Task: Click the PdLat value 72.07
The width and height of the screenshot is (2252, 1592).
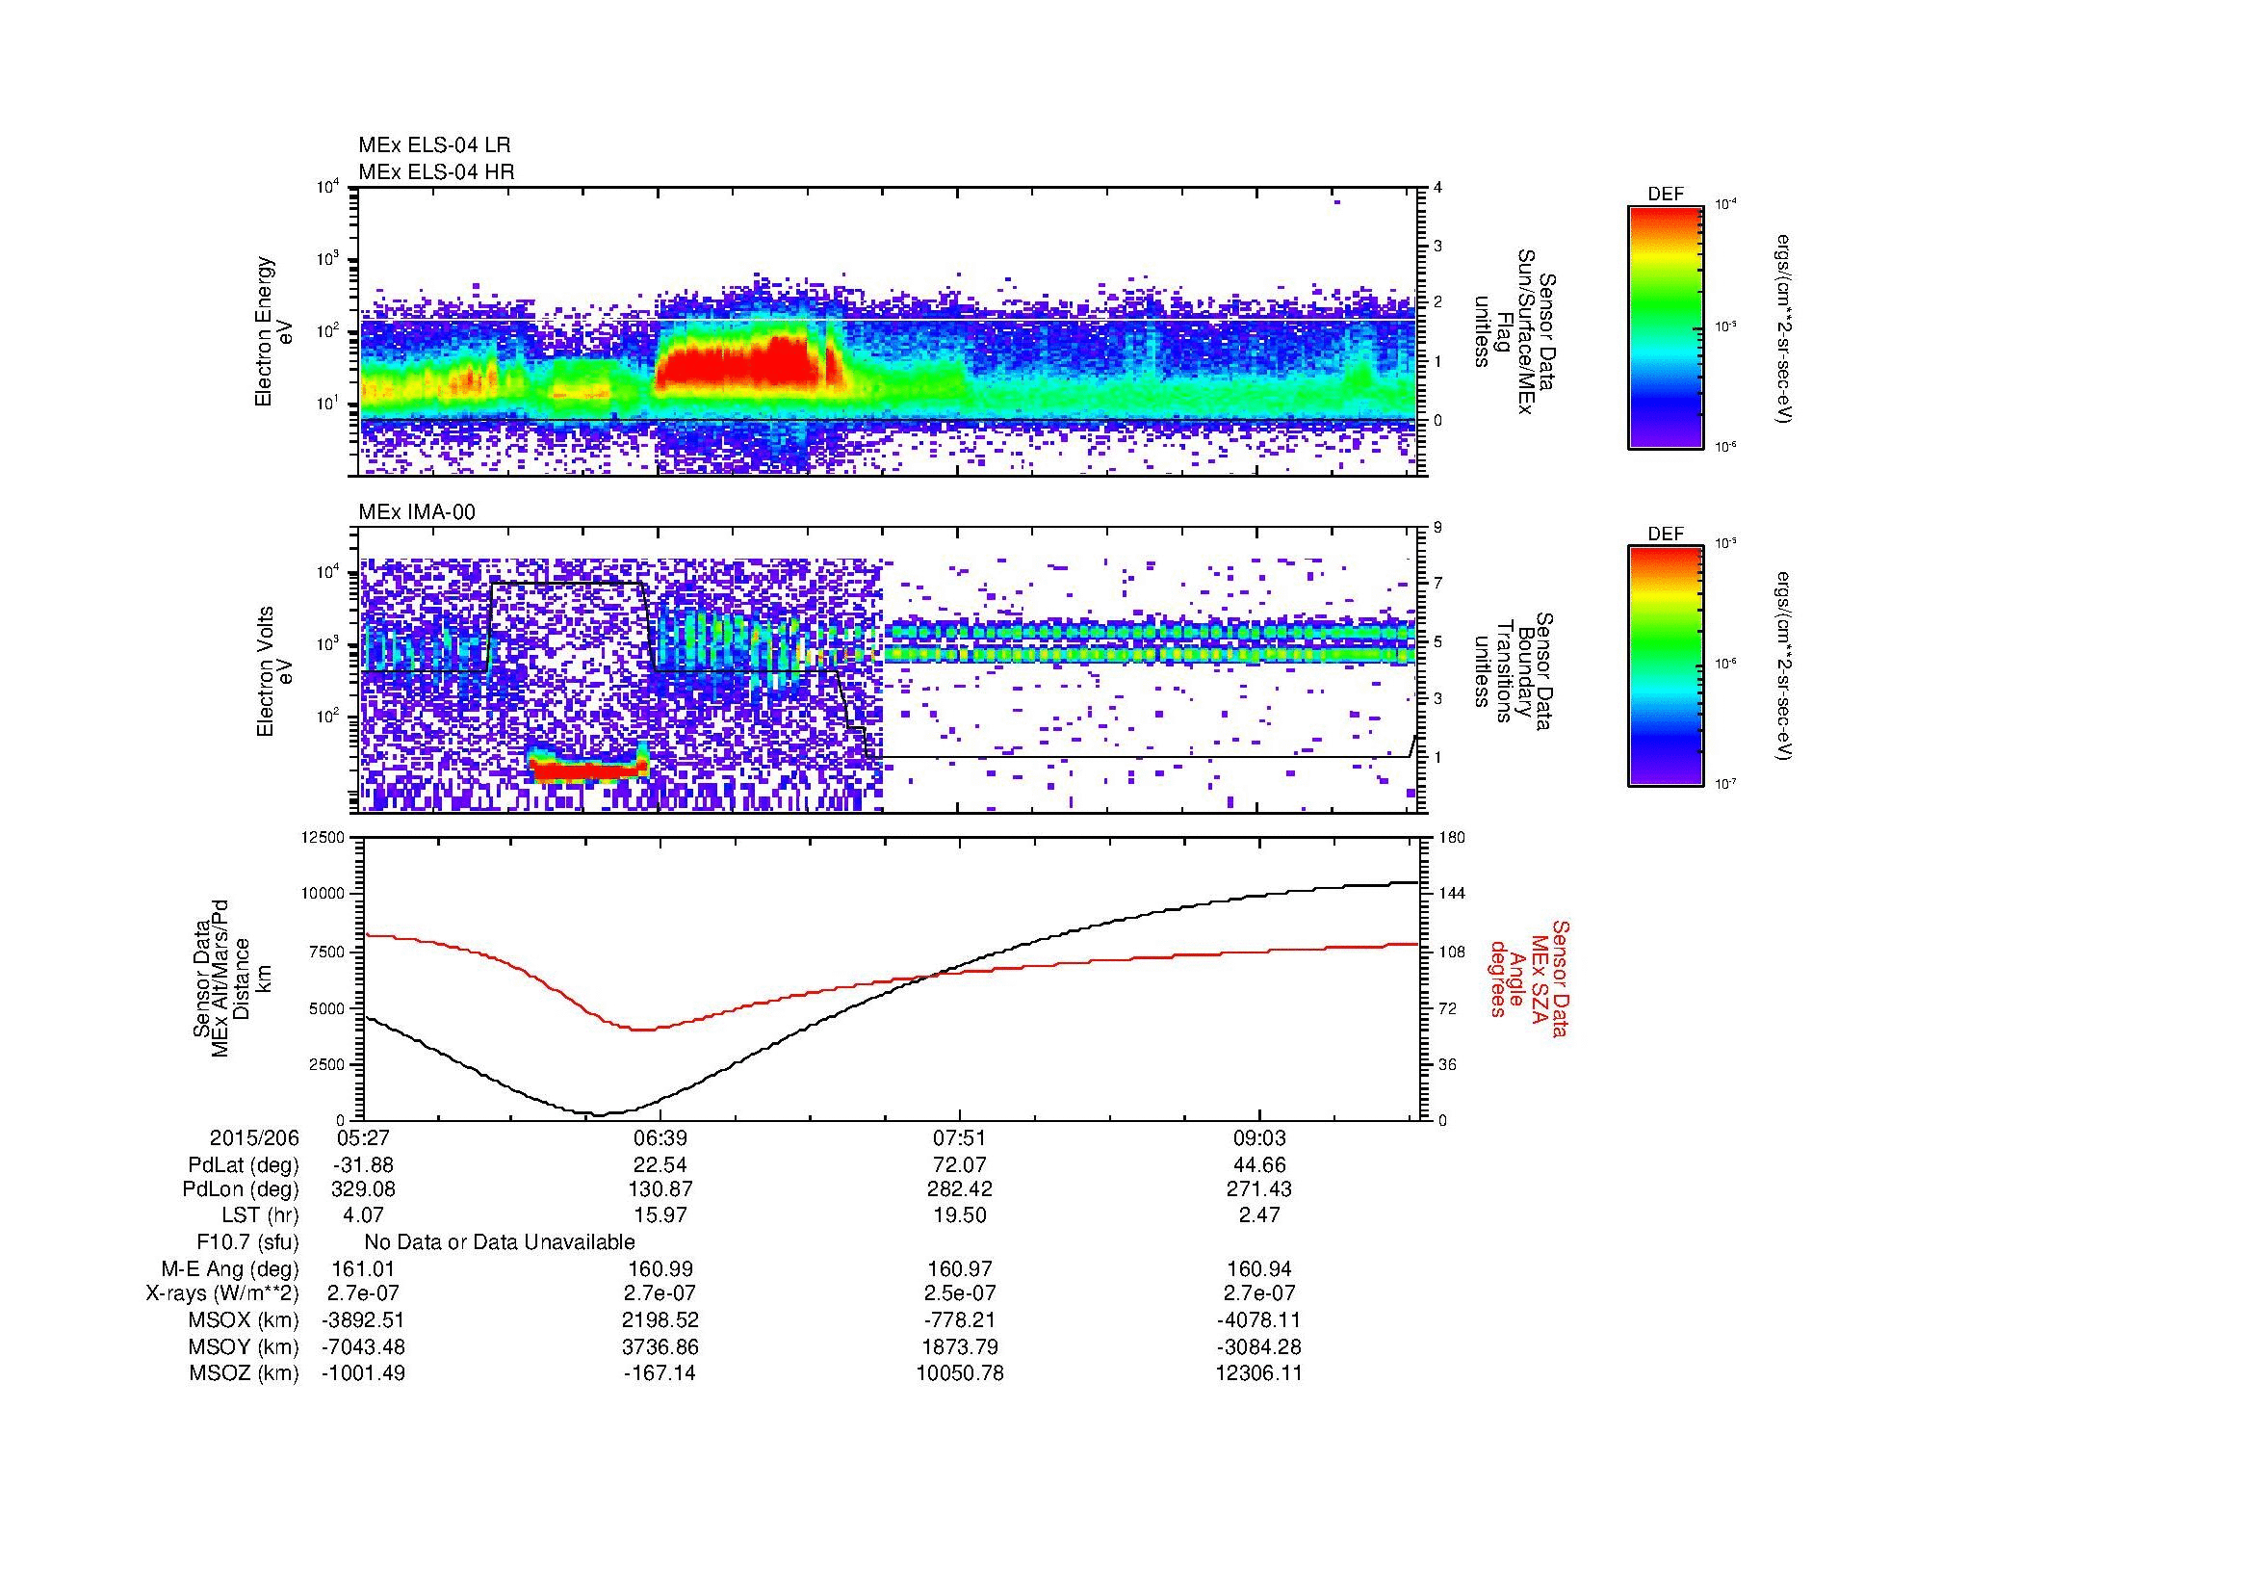Action: pos(959,1165)
